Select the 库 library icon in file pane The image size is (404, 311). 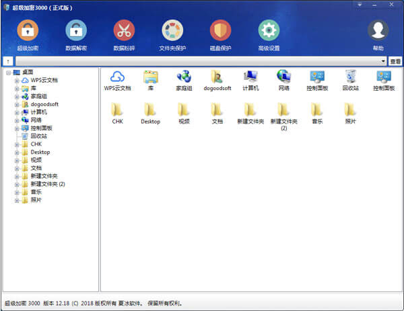point(151,81)
